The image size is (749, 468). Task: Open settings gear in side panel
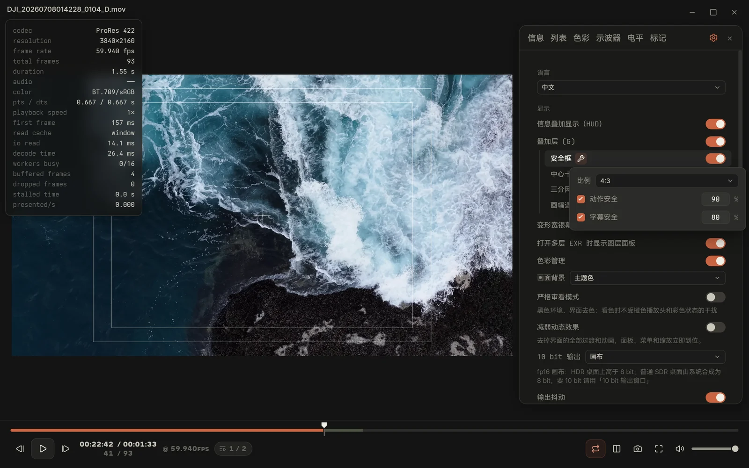pos(713,38)
